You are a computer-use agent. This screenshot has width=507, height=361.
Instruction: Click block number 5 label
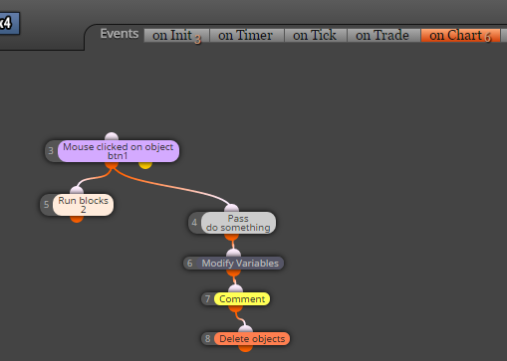pyautogui.click(x=47, y=205)
